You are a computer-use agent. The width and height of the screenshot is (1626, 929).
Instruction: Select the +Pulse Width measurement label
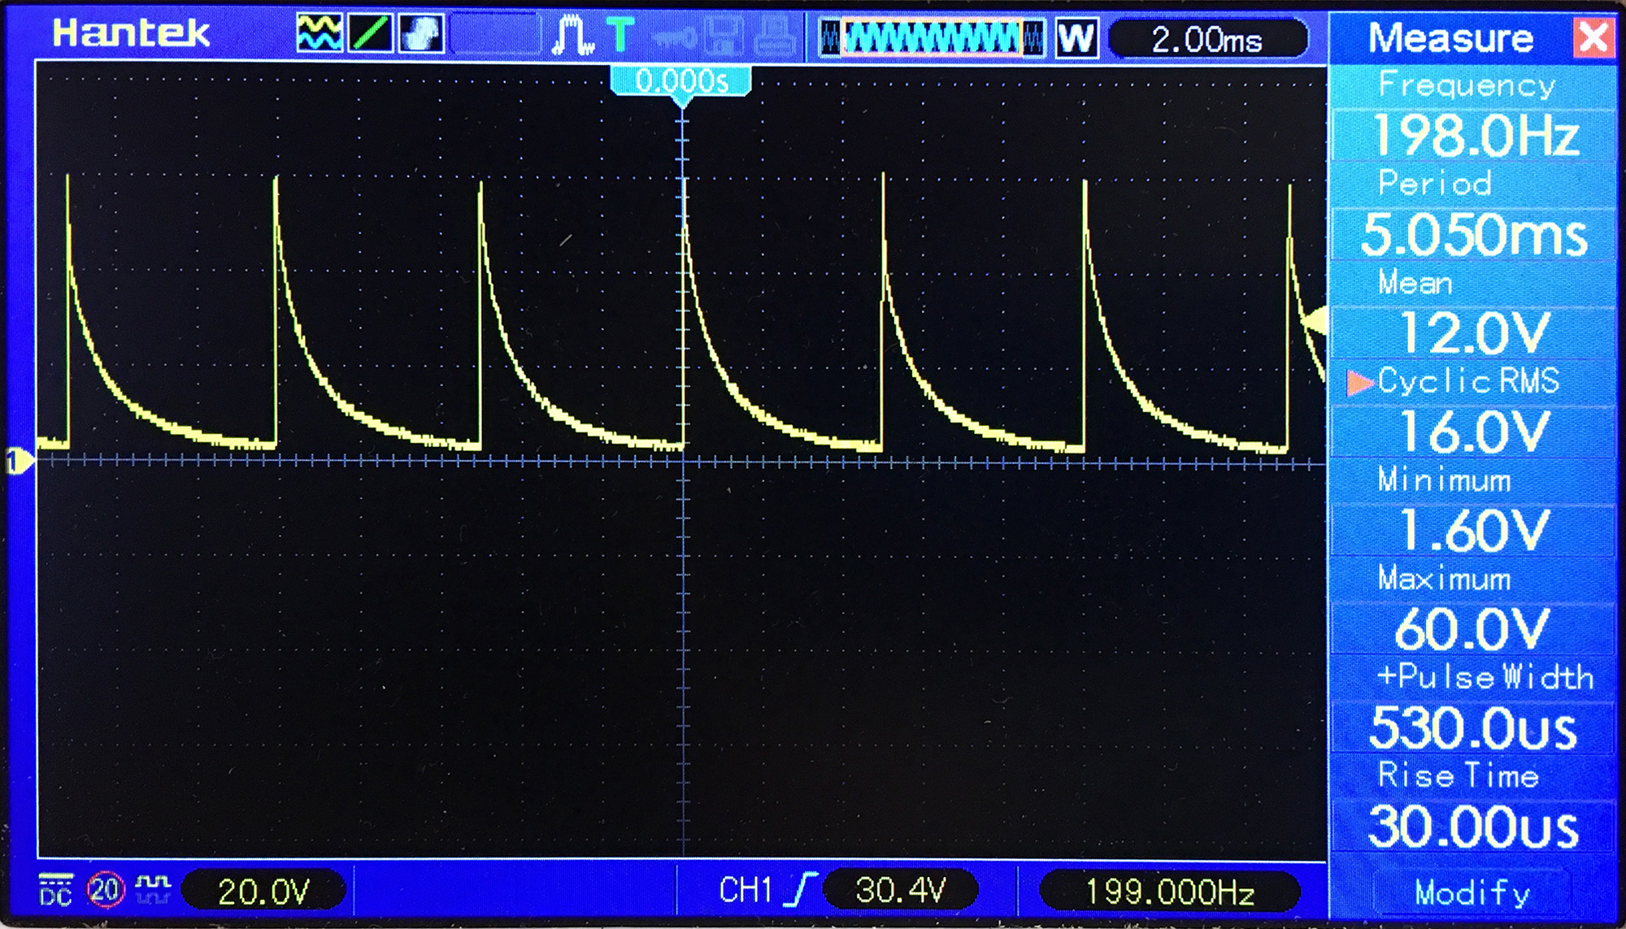point(1485,676)
